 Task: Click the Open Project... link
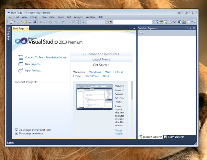click(x=33, y=71)
